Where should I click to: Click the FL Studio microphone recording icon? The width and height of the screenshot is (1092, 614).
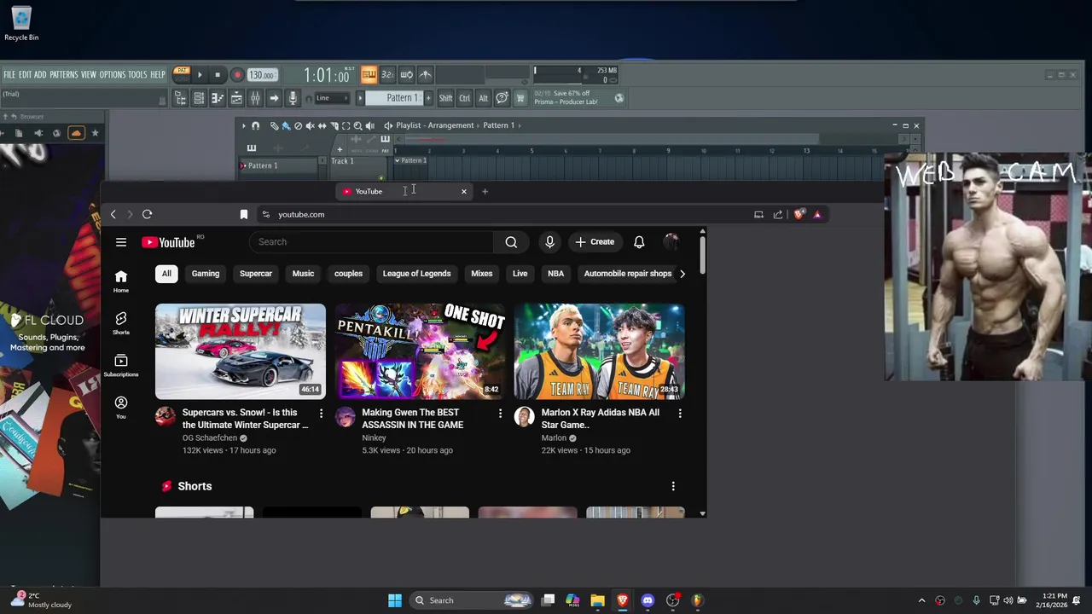coord(293,99)
